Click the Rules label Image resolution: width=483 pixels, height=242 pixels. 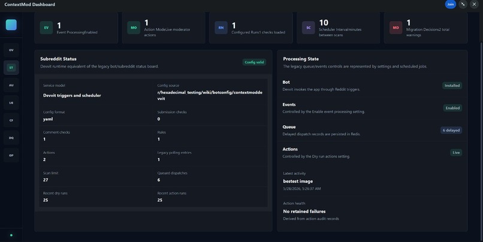[161, 132]
